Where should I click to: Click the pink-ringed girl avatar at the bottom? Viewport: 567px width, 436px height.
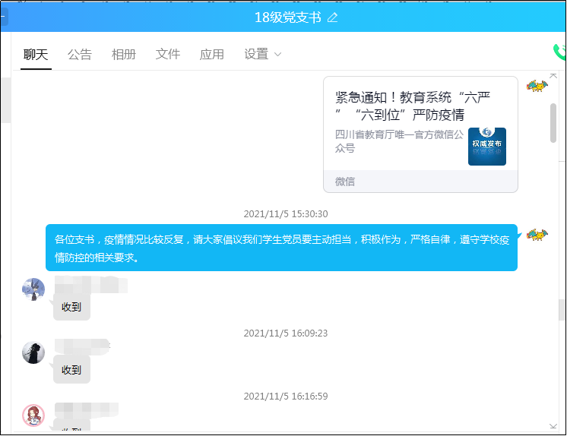click(x=33, y=415)
